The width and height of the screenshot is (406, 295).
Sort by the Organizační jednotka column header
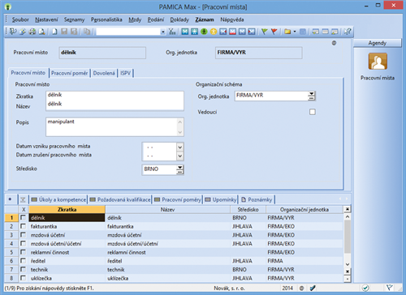[304, 209]
